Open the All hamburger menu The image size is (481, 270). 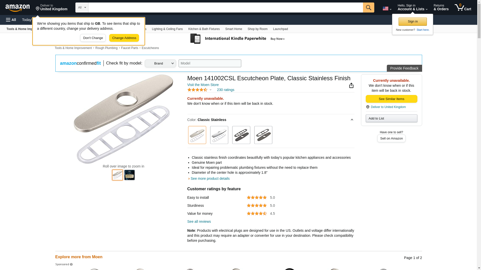tap(11, 20)
